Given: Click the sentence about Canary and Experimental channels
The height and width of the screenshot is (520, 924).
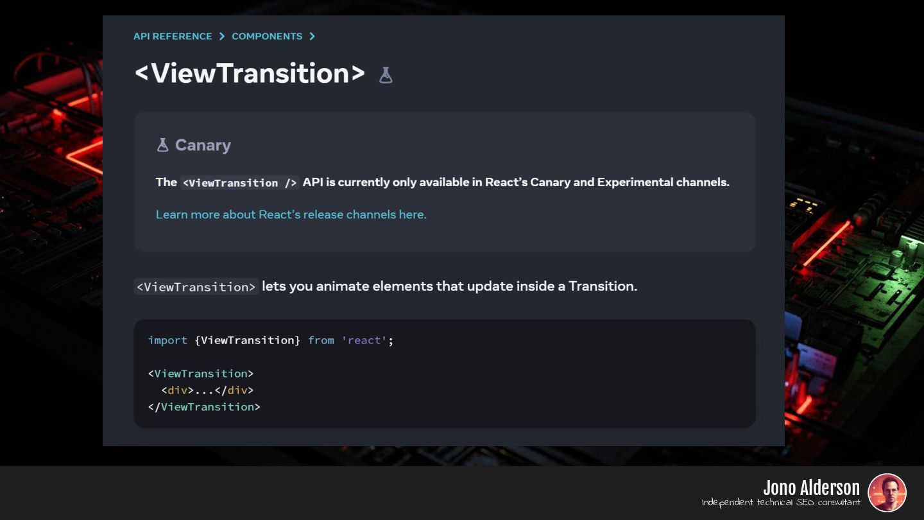Looking at the screenshot, I should [x=443, y=182].
